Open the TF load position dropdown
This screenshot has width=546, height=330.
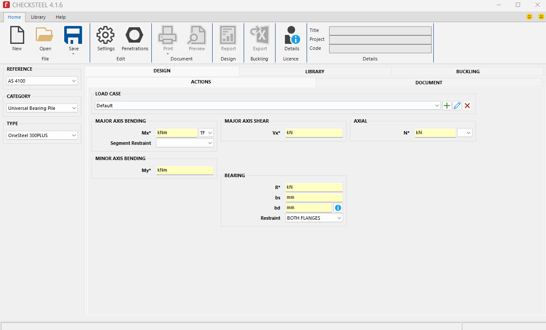(x=206, y=133)
